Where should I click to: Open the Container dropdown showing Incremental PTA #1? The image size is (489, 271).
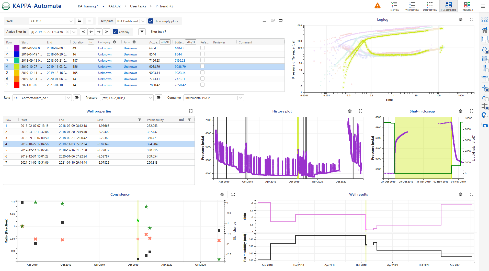240,98
